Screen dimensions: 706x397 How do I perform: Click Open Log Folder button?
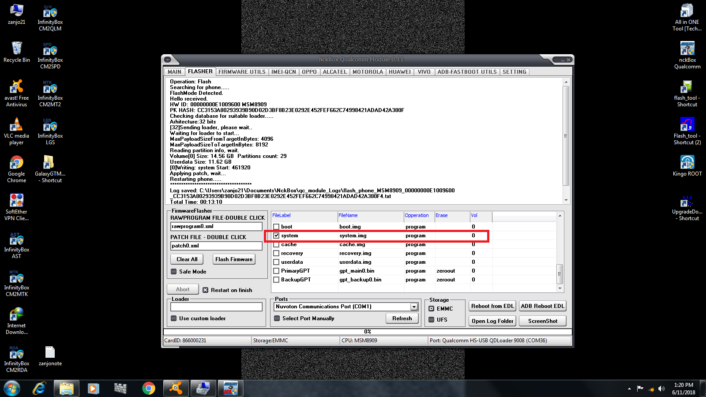coord(492,321)
